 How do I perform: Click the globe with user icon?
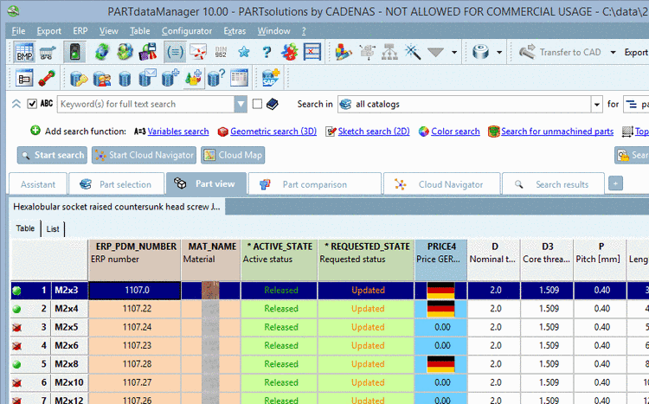125,52
